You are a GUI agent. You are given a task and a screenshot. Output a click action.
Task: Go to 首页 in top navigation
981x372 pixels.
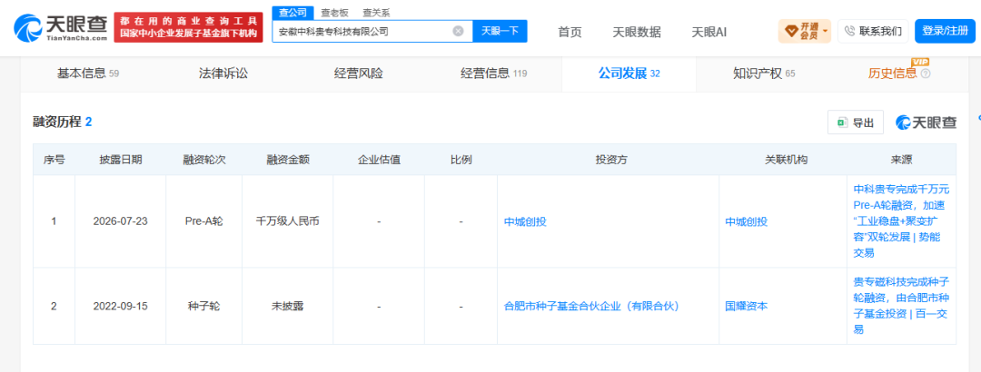click(570, 32)
